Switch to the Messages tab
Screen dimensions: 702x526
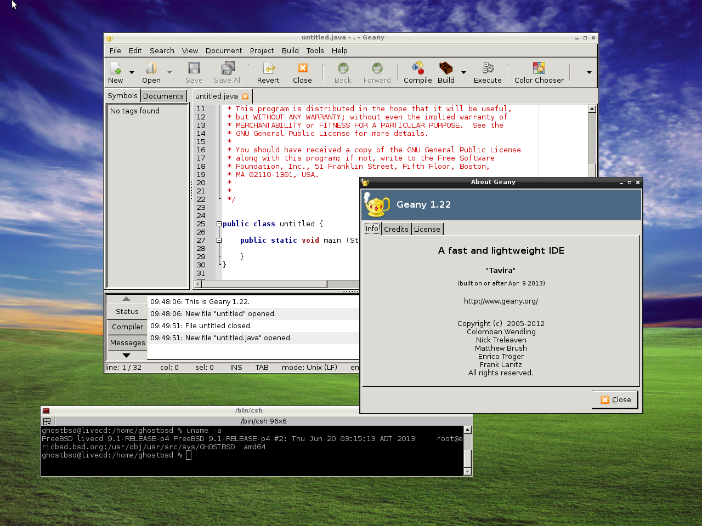(x=127, y=342)
